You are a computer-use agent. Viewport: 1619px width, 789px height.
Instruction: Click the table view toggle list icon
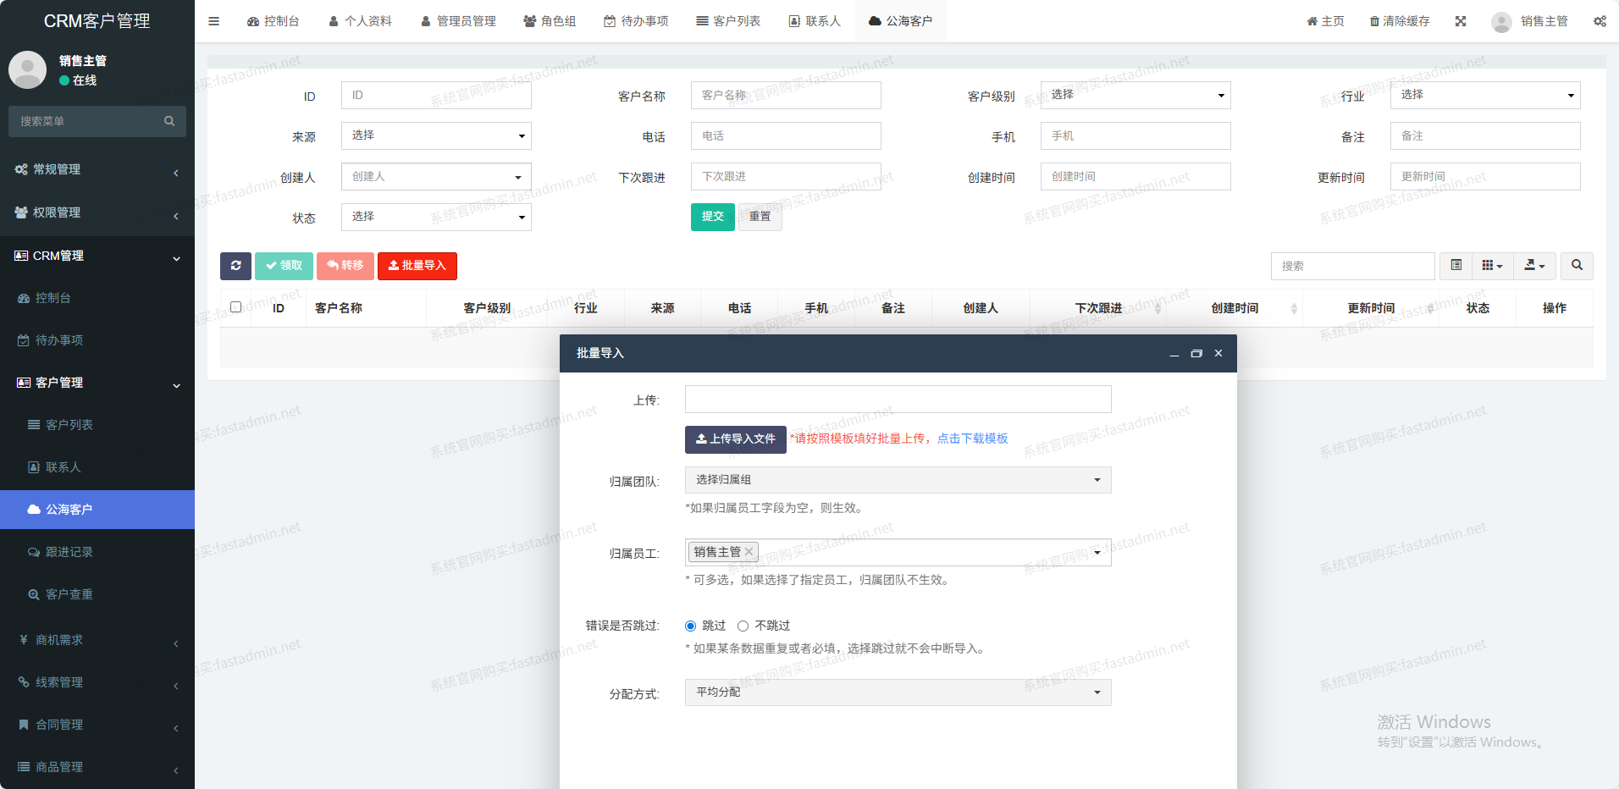coord(1456,266)
